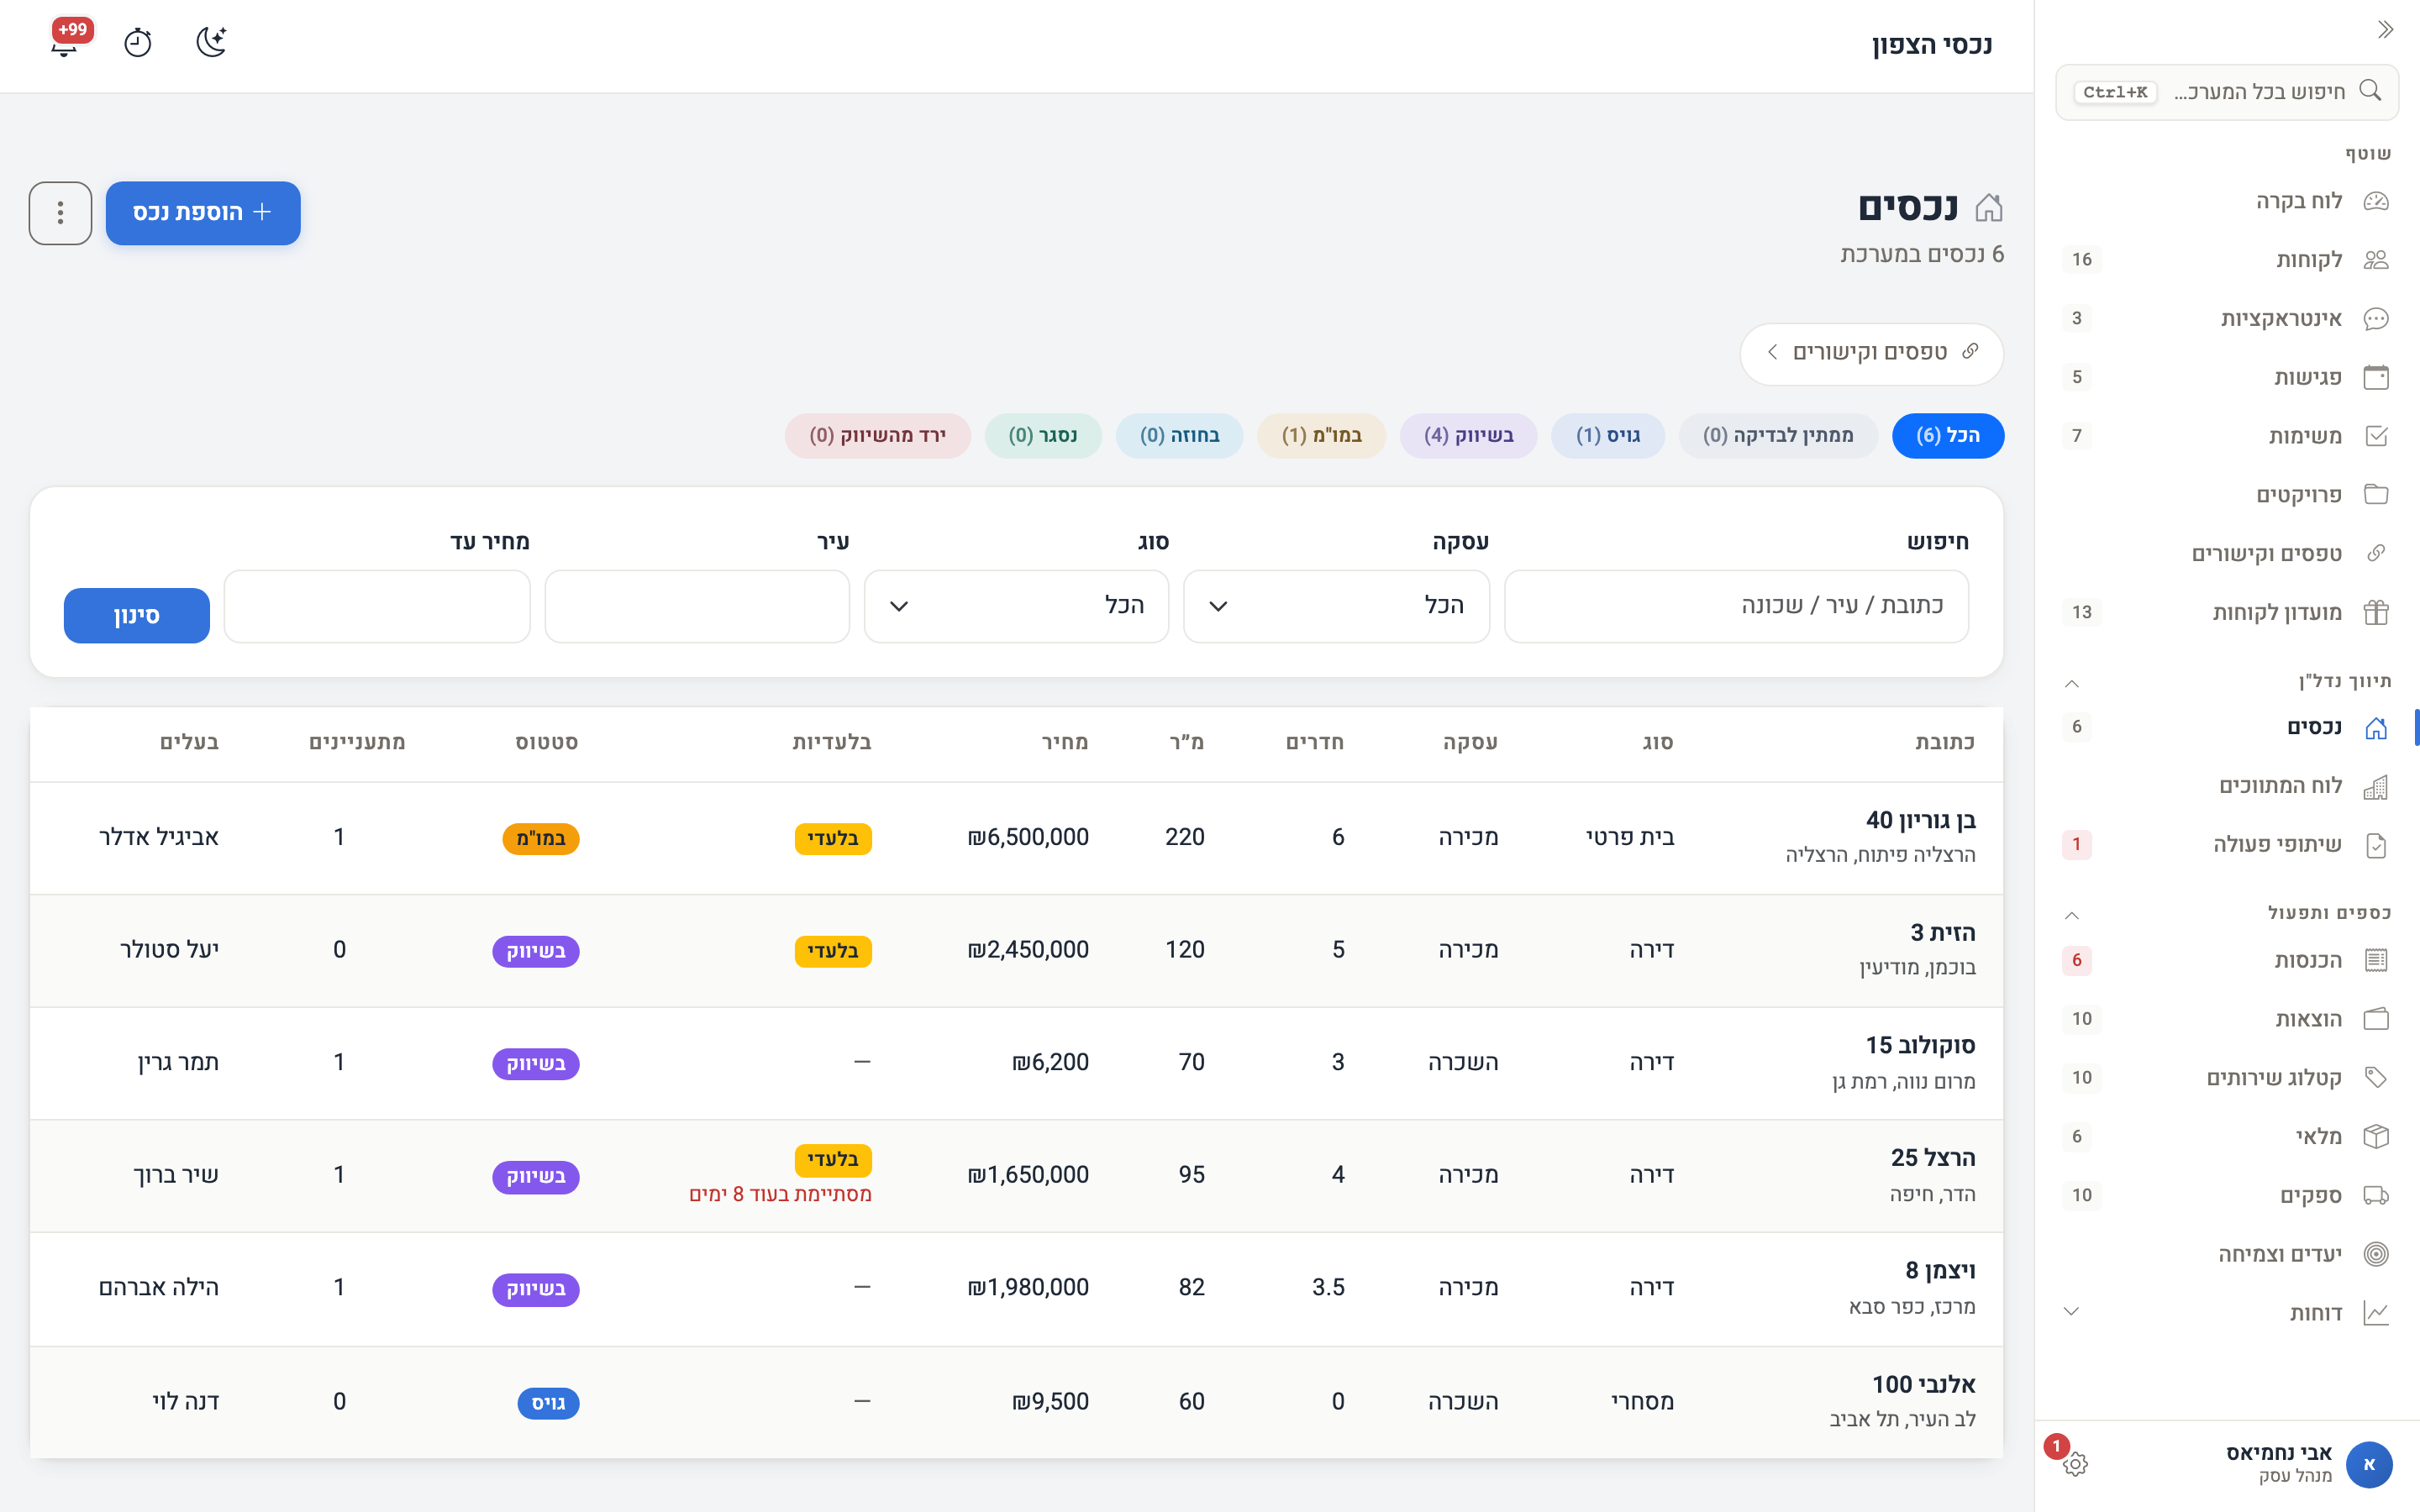Click the מחיר עד input field

pos(377,606)
